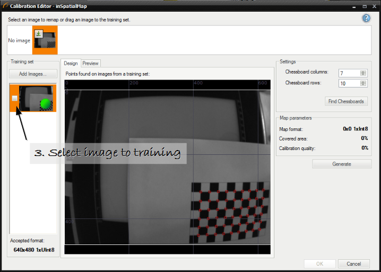Increase Chessboard columns with the up arrow
The image size is (381, 272).
(363, 71)
